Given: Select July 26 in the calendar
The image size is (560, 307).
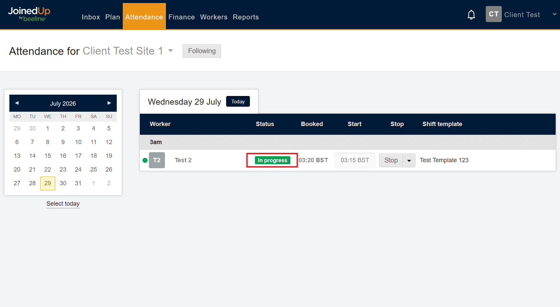Looking at the screenshot, I should 109,170.
